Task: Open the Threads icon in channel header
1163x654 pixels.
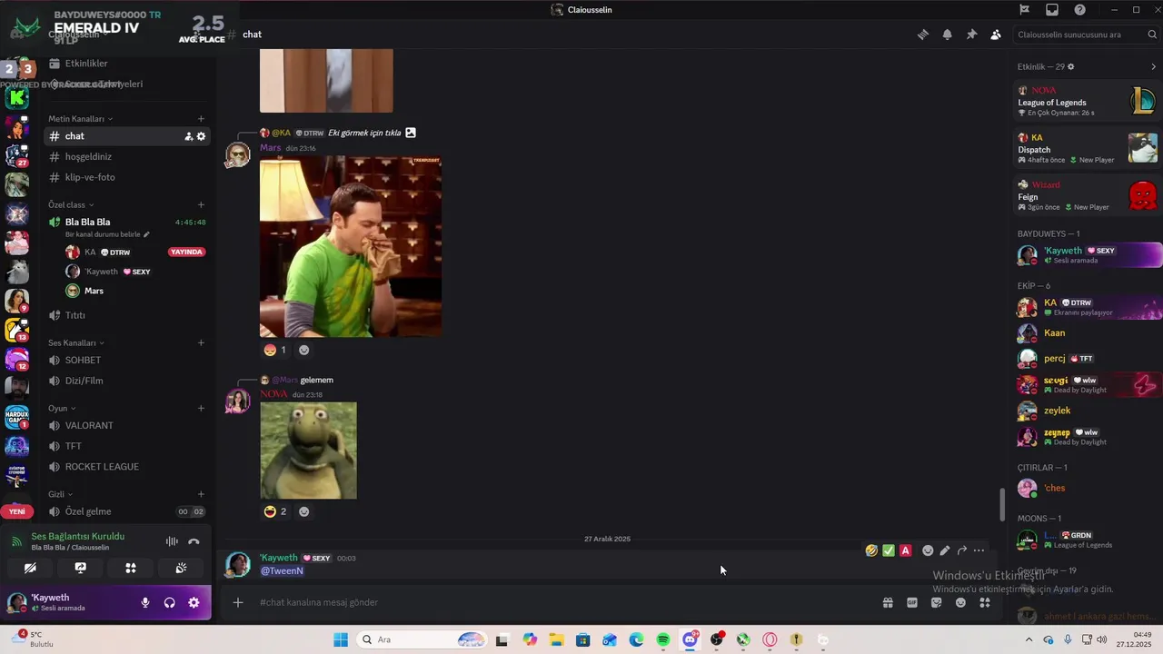Action: pyautogui.click(x=923, y=35)
